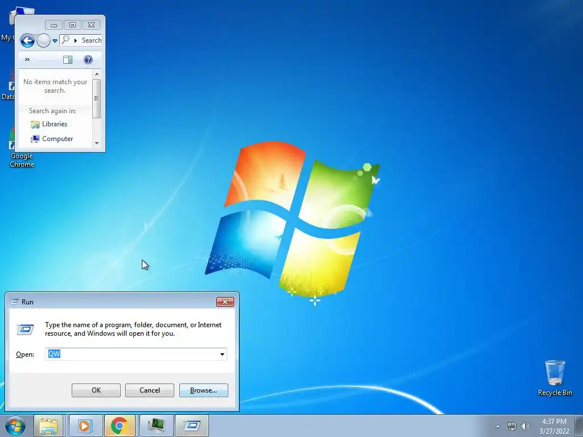Search again in Computer
This screenshot has height=437, width=583.
click(x=52, y=139)
